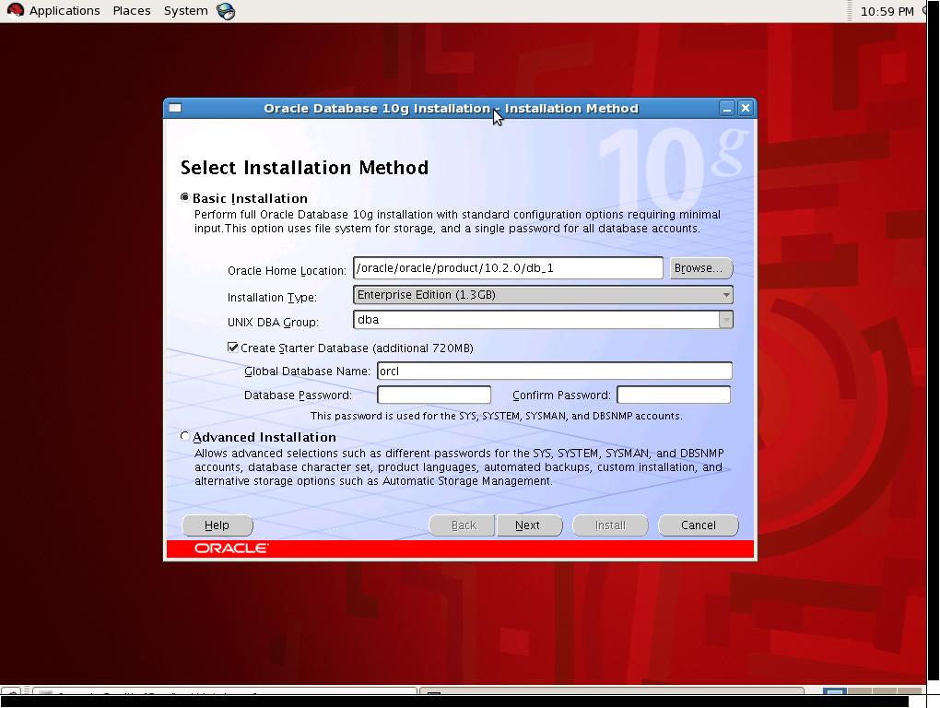Click the Global Database Name field
Screen dimensions: 940x708
click(x=555, y=372)
